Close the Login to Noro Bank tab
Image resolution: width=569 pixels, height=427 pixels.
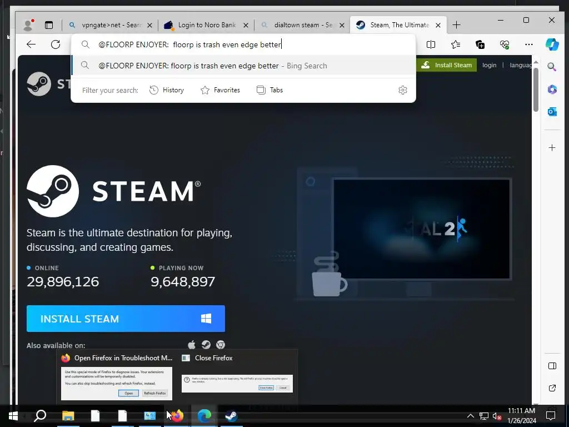pos(246,26)
